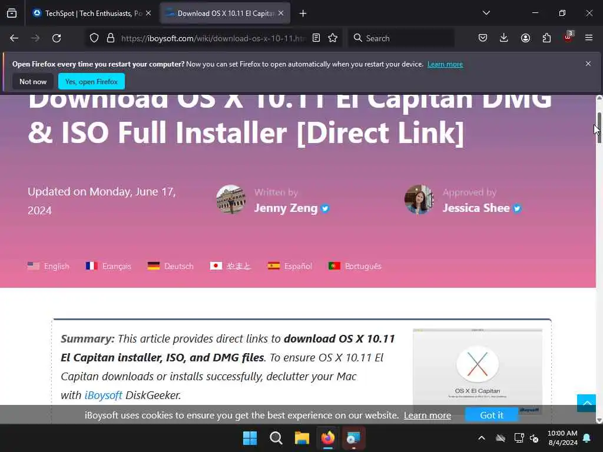603x452 pixels.
Task: Click the Firefox taskbar icon
Action: click(x=327, y=438)
